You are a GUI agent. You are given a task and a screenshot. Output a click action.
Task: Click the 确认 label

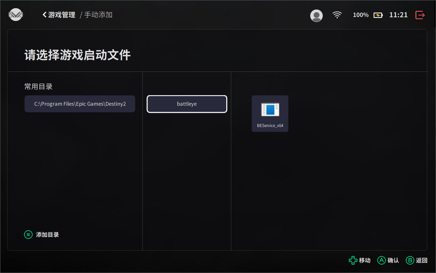point(393,260)
